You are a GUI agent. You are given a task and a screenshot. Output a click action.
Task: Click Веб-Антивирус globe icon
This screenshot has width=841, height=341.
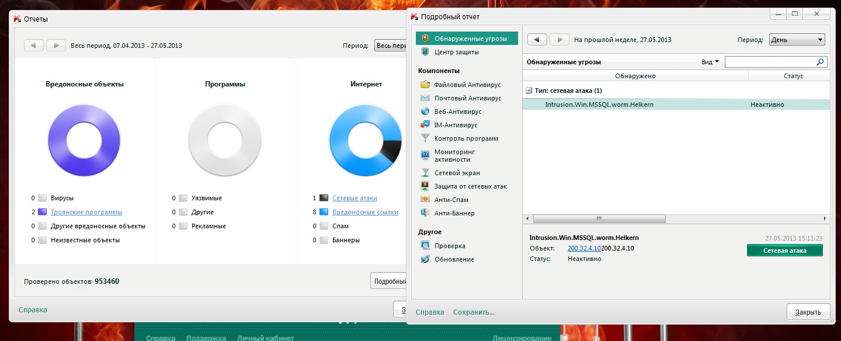point(425,112)
